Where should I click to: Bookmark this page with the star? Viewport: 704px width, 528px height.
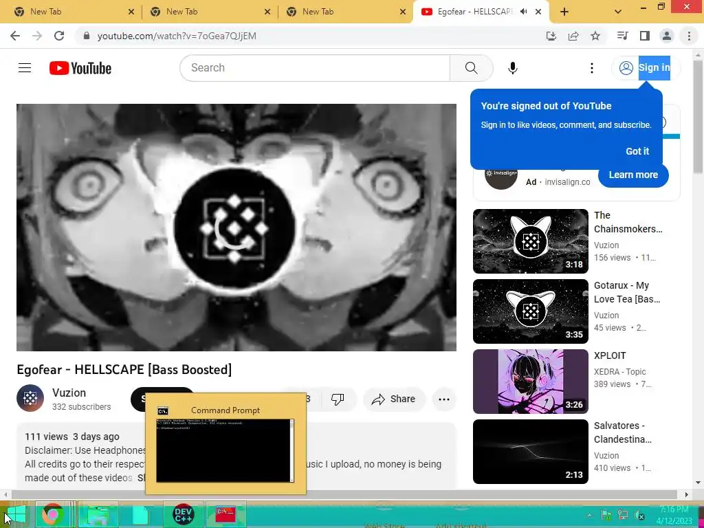point(595,36)
